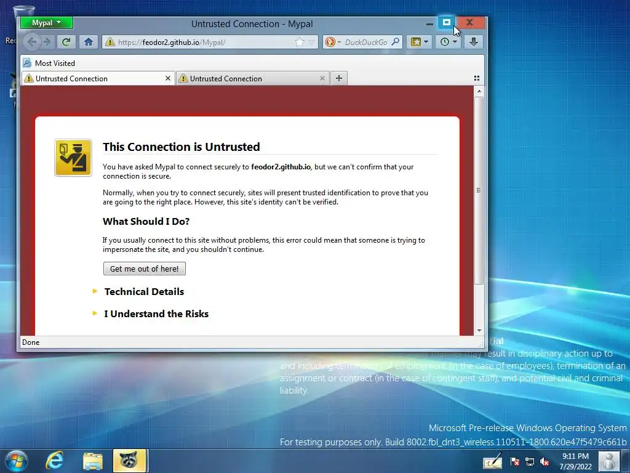Open a new tab with plus button
The image size is (630, 473).
tap(339, 78)
